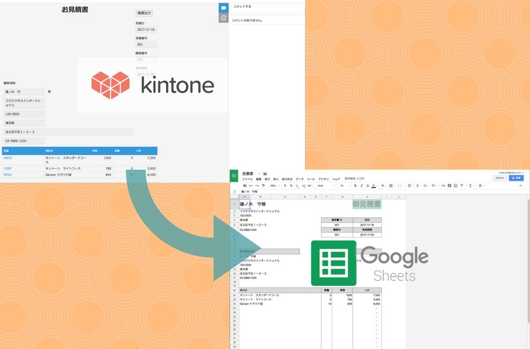Click the bold B formatting icon

tap(355, 185)
